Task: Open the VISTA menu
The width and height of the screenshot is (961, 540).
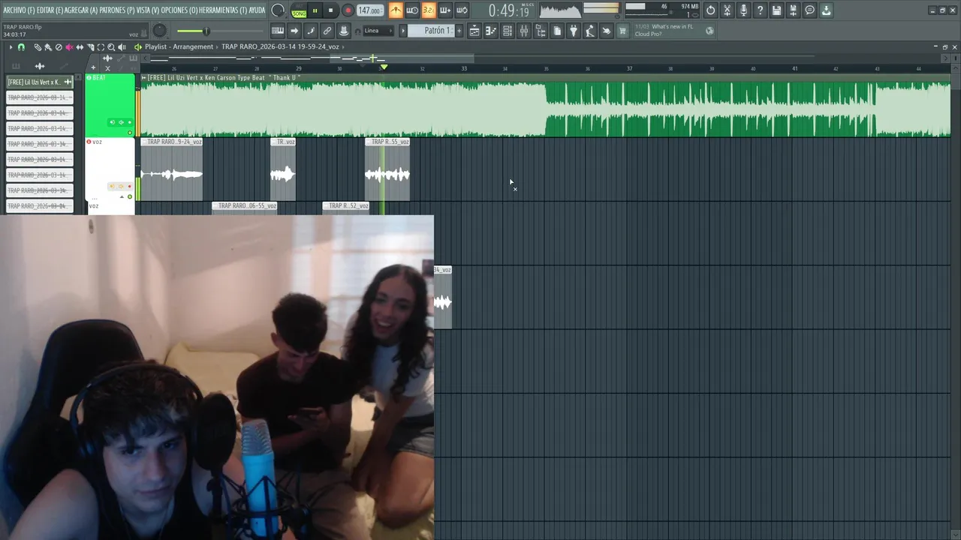Action: tap(148, 10)
